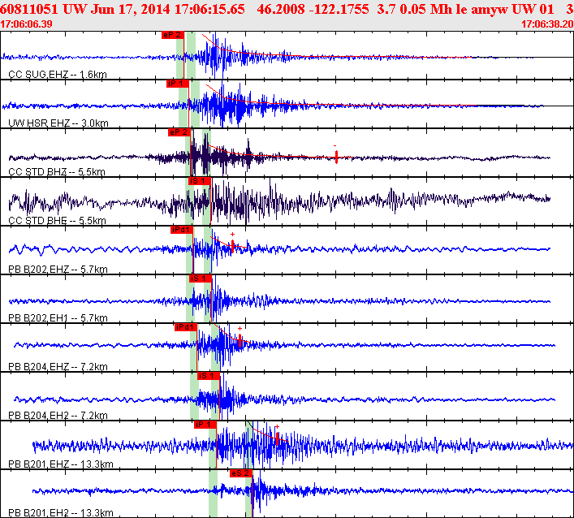Click the event header 60811051 UW title
This screenshot has width=574, height=518.
[x=44, y=9]
